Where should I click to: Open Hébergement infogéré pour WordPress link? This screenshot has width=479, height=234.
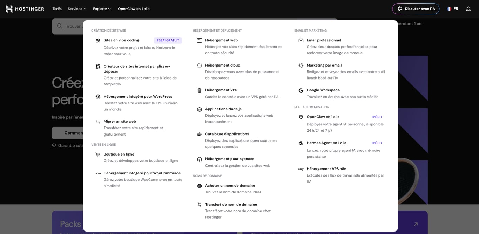[138, 96]
